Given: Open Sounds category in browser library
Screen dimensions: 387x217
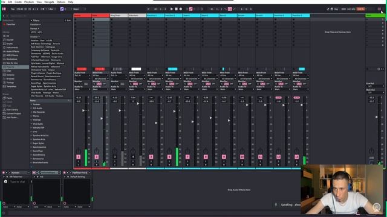Looking at the screenshot, I should click(x=10, y=40).
